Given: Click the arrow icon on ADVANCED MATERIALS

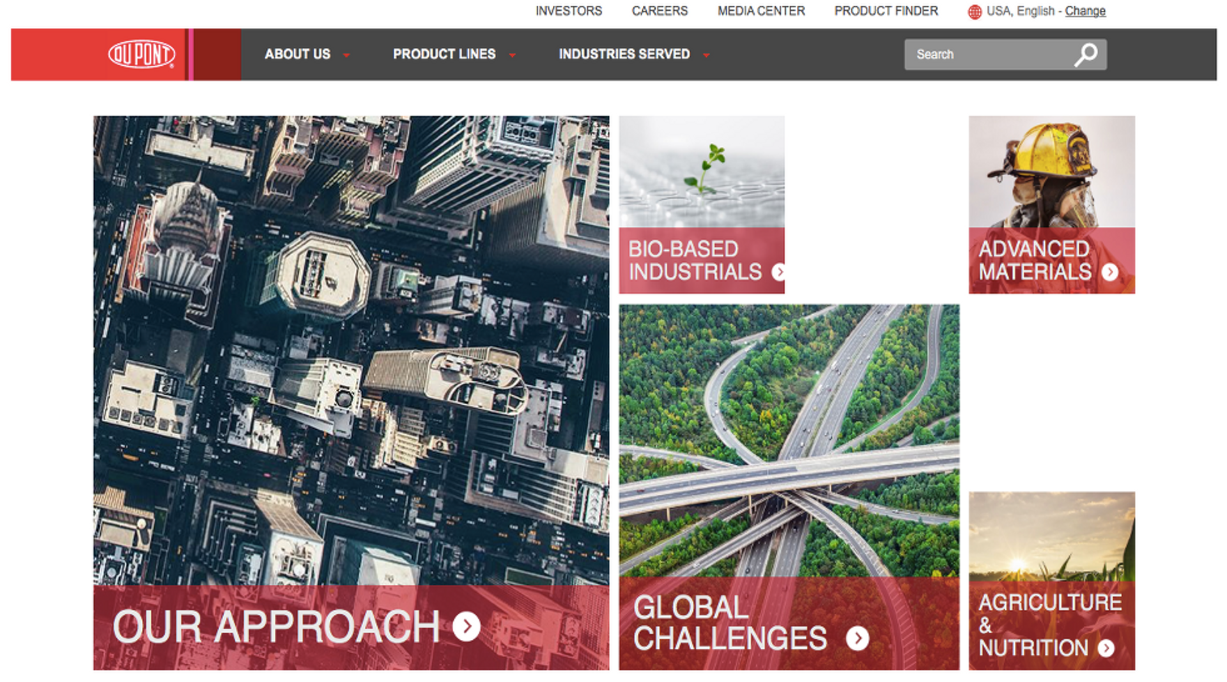Looking at the screenshot, I should click(1110, 273).
